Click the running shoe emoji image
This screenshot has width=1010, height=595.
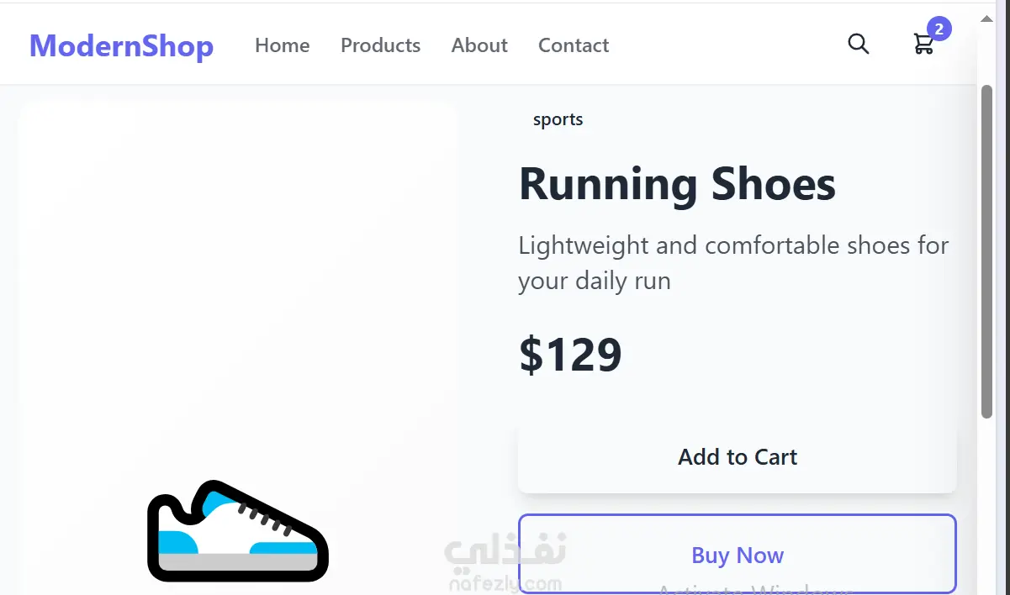pos(238,531)
